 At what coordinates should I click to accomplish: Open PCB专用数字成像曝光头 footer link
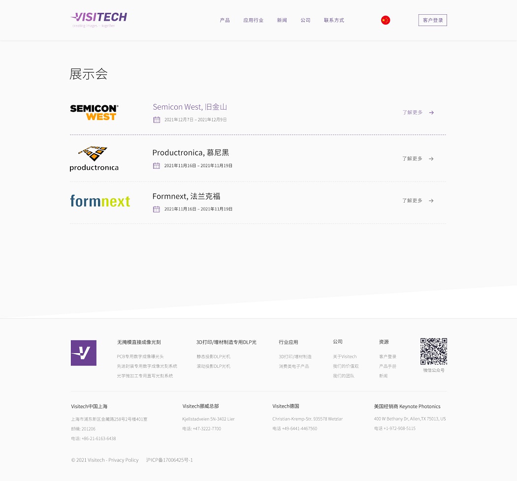click(140, 357)
